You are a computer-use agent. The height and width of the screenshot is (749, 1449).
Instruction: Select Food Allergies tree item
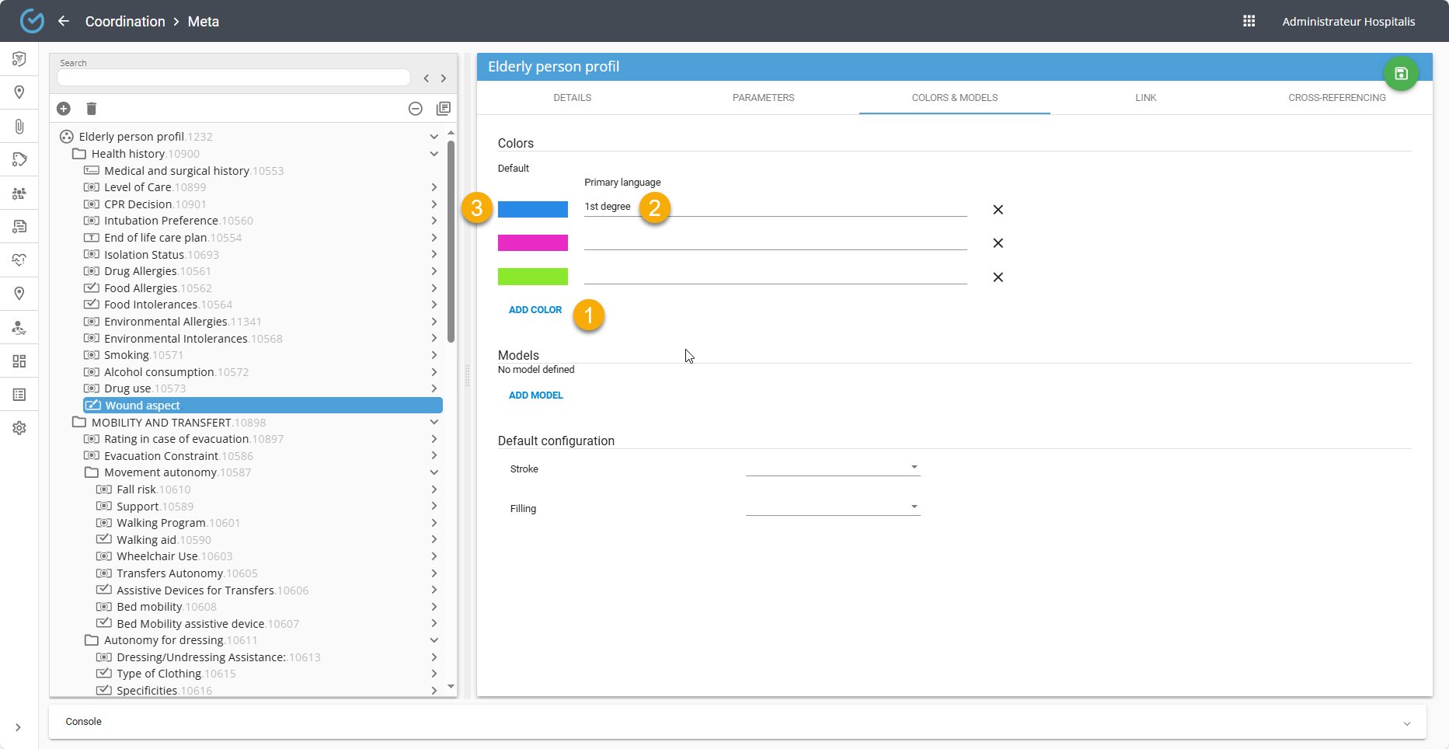(141, 288)
